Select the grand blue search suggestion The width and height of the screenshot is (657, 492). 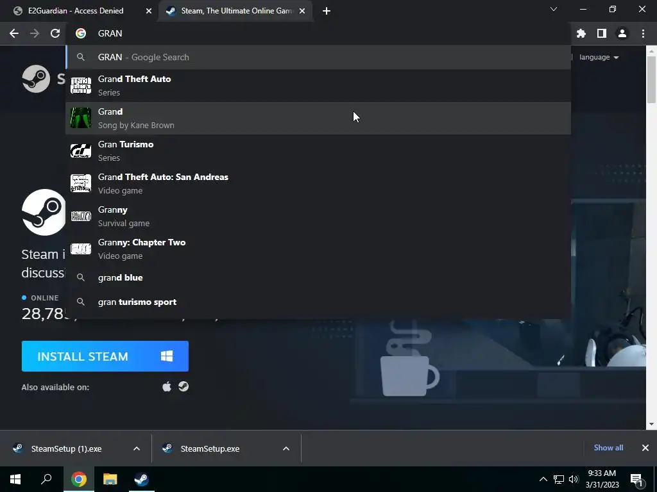pyautogui.click(x=318, y=278)
